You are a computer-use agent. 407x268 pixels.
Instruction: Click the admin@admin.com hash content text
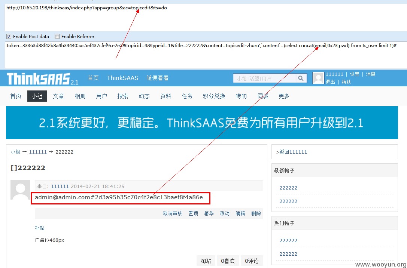tap(119, 197)
